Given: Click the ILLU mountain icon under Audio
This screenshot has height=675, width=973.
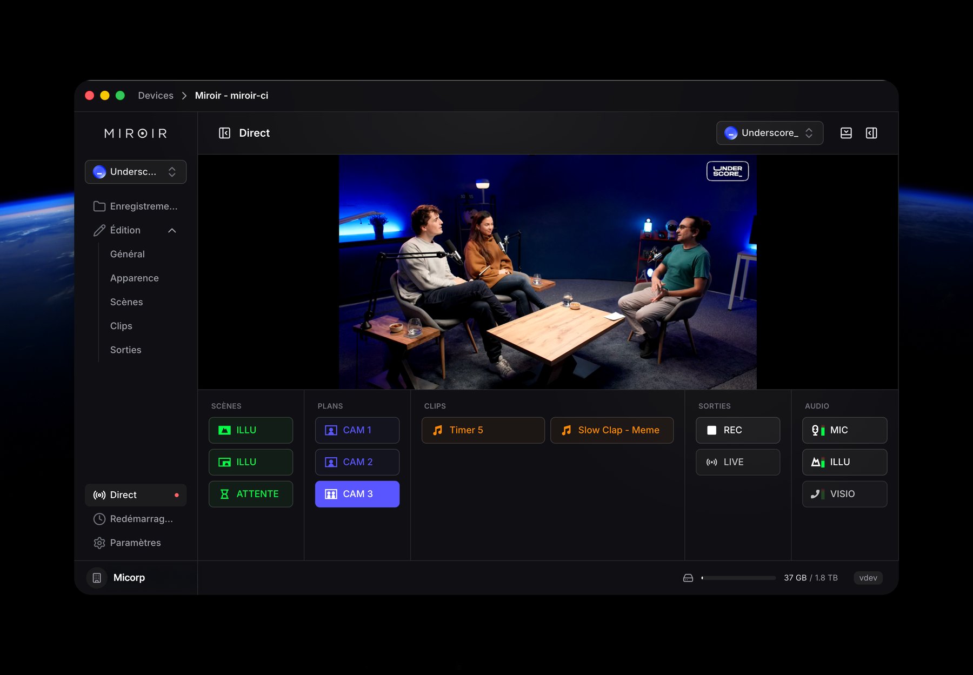Looking at the screenshot, I should 817,462.
